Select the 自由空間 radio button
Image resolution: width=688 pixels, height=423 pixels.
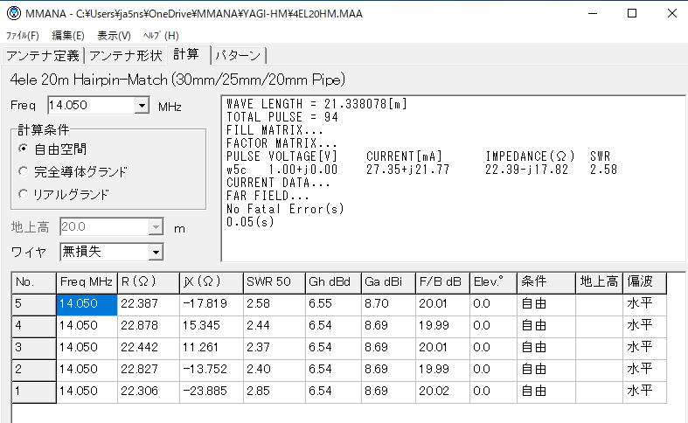click(24, 149)
